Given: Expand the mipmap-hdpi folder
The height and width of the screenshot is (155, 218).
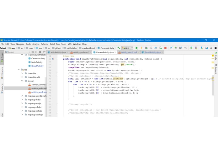Looking at the screenshot, I should (x=22, y=99).
